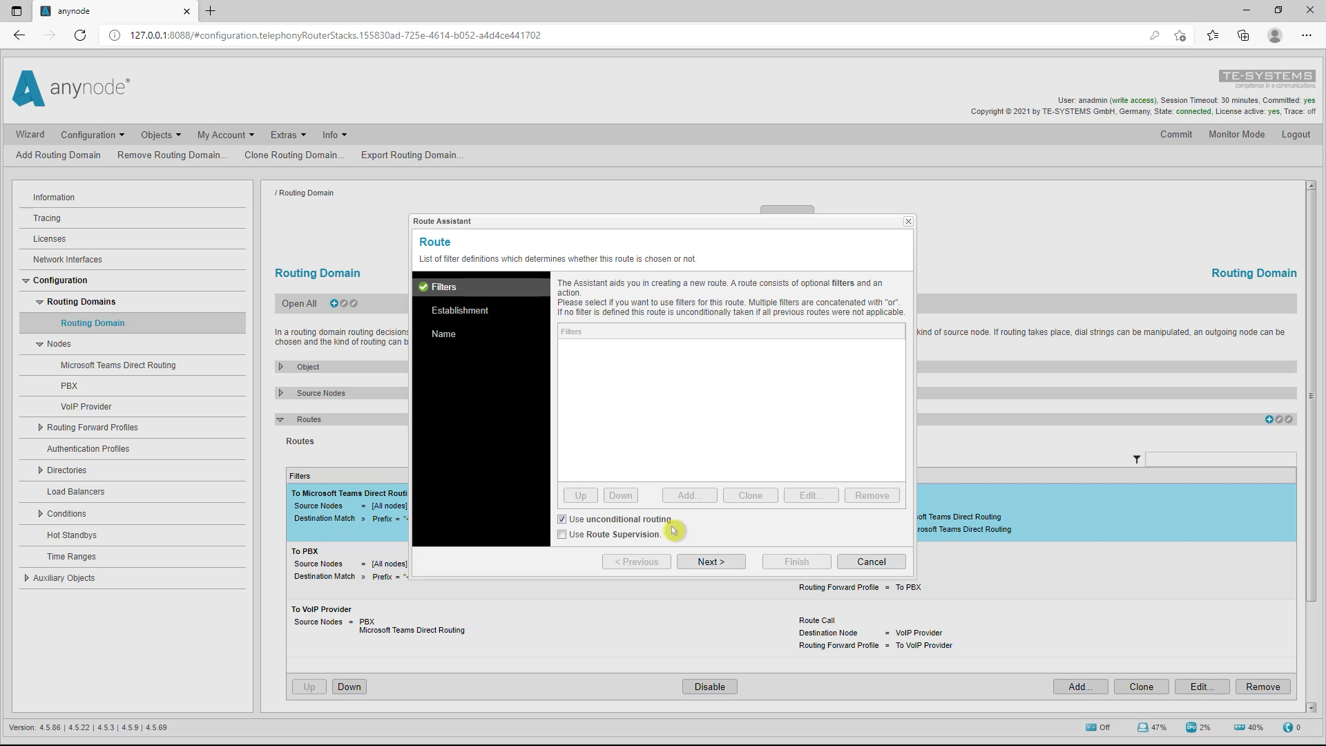Image resolution: width=1326 pixels, height=746 pixels.
Task: Click the filter funnel icon above routes table
Action: click(1137, 459)
